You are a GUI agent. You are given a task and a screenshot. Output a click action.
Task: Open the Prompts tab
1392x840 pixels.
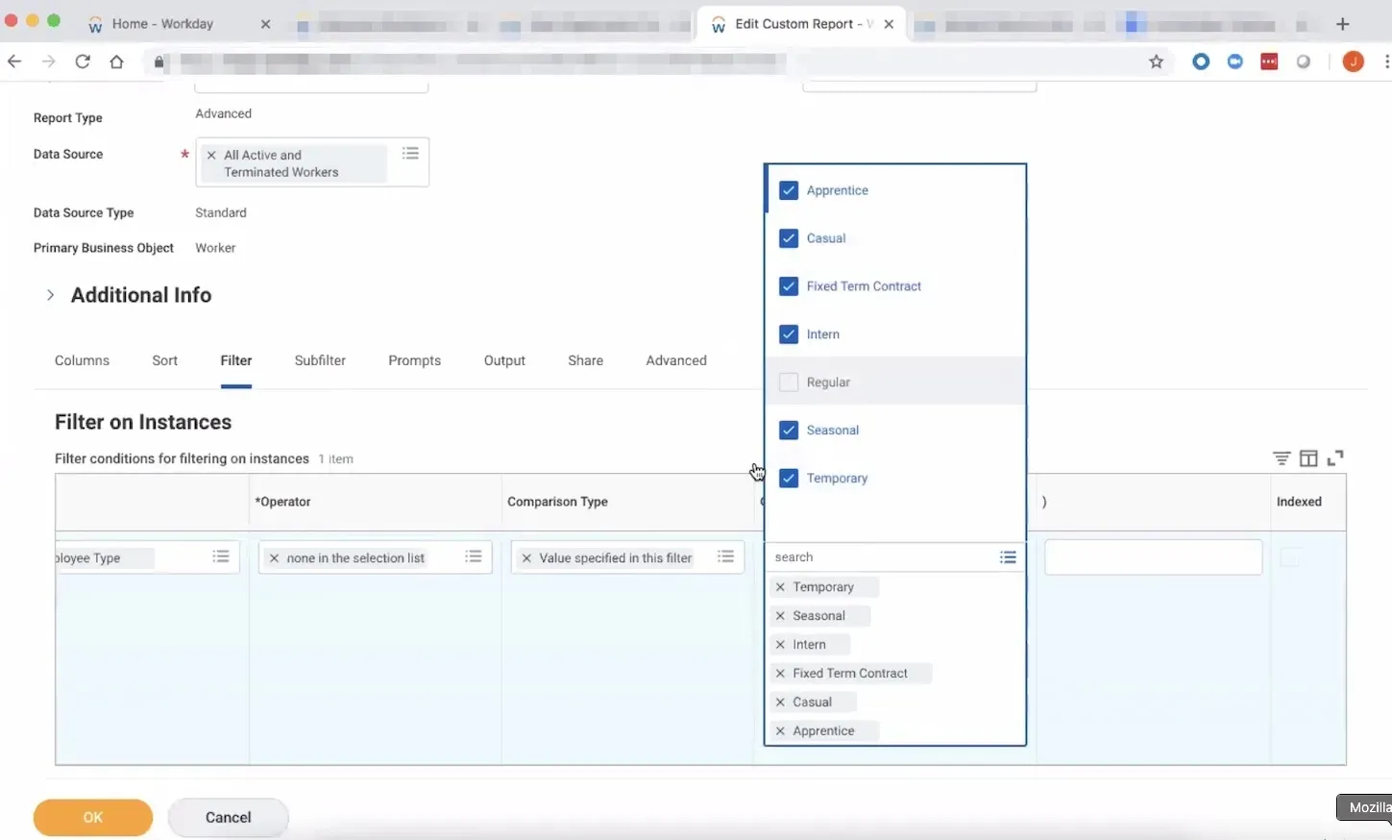coord(414,360)
